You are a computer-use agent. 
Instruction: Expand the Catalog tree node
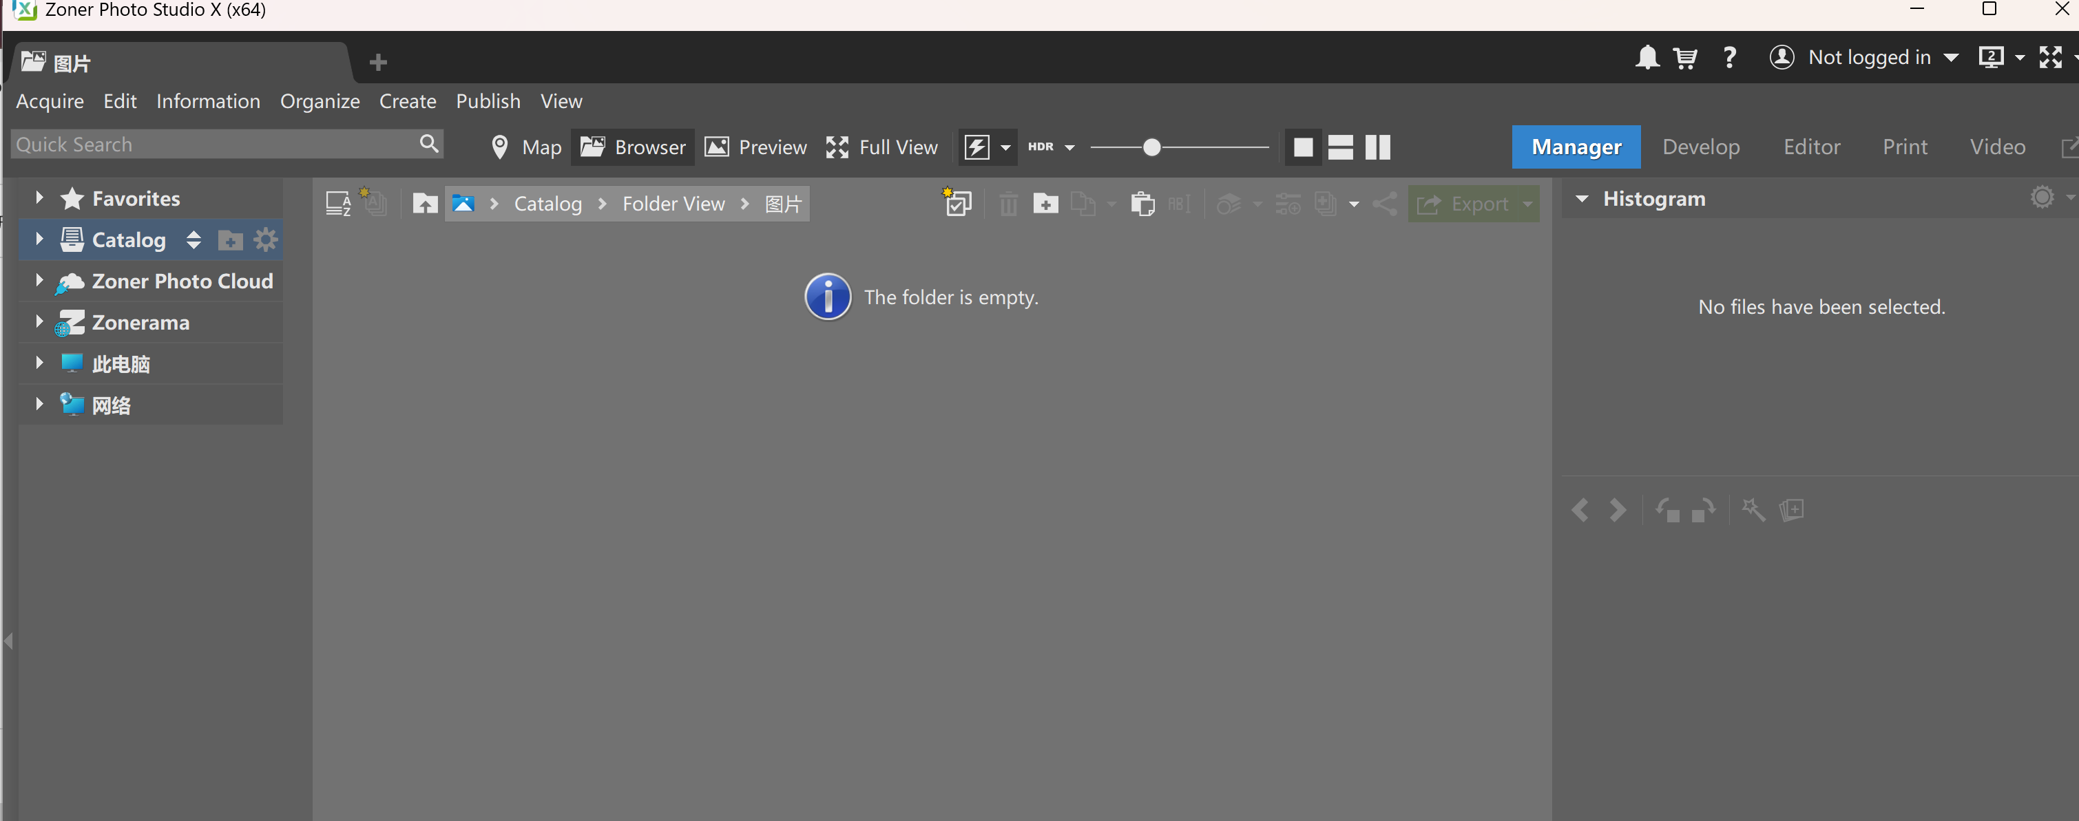39,238
